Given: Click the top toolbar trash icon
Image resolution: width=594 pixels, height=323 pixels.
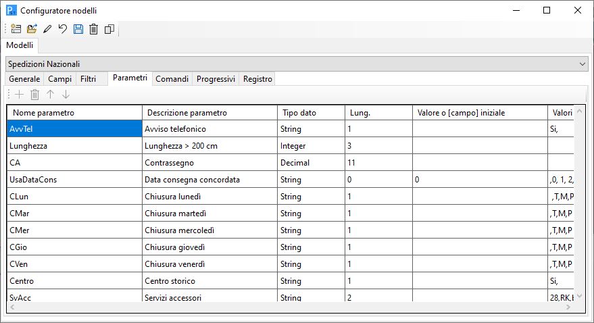Looking at the screenshot, I should pyautogui.click(x=93, y=29).
